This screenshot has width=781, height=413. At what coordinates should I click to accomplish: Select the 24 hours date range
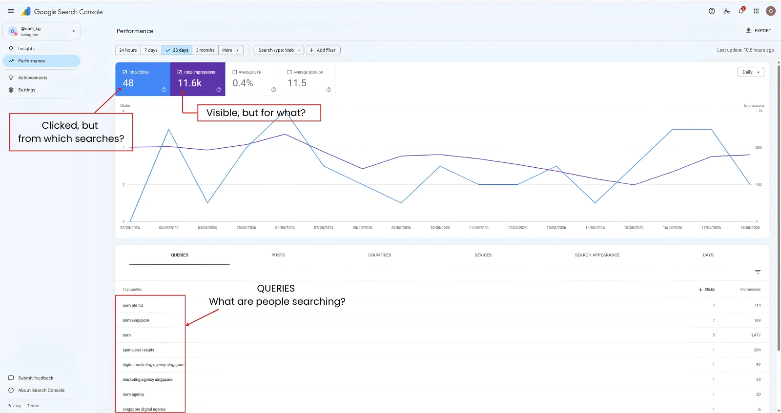click(128, 50)
